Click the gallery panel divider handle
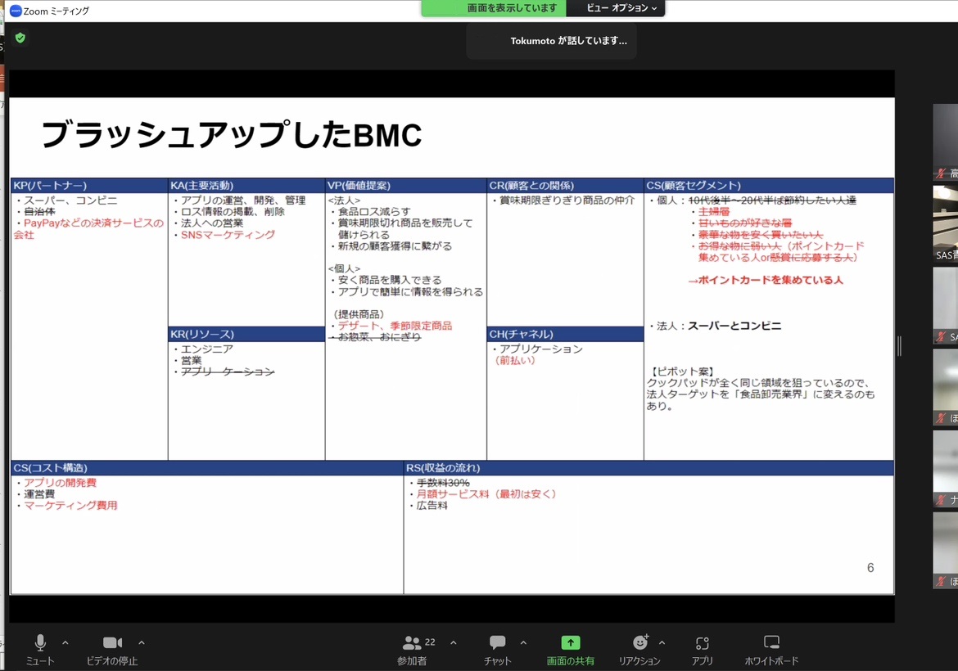The image size is (958, 671). [899, 346]
